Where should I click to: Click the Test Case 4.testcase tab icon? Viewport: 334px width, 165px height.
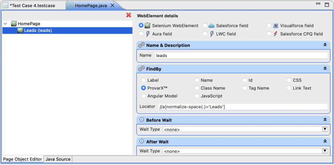[x=5, y=6]
